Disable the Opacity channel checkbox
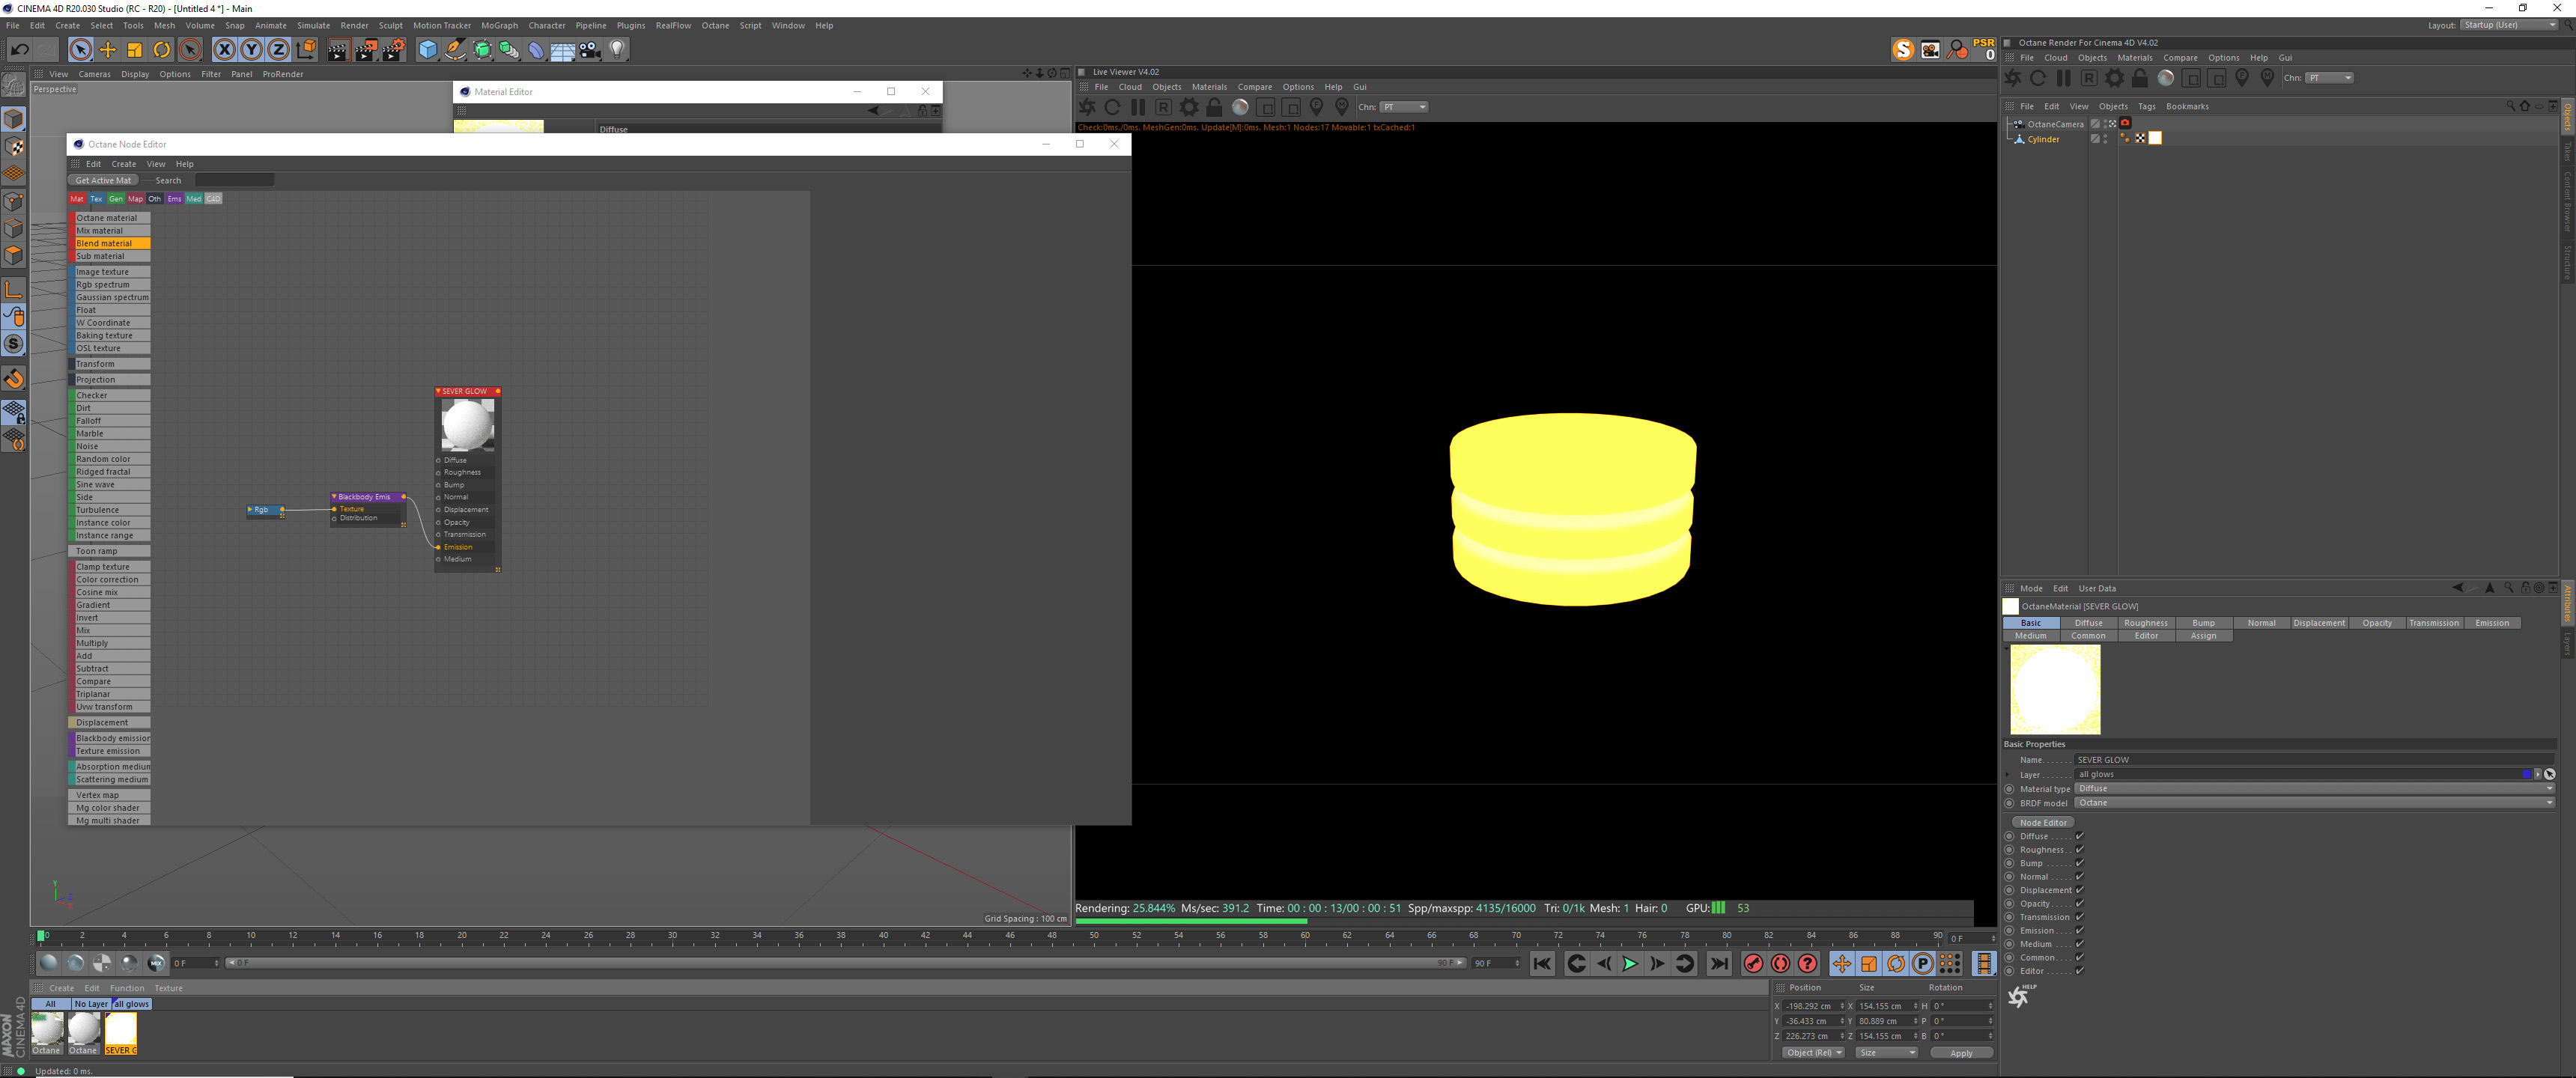The width and height of the screenshot is (2576, 1078). [2079, 903]
